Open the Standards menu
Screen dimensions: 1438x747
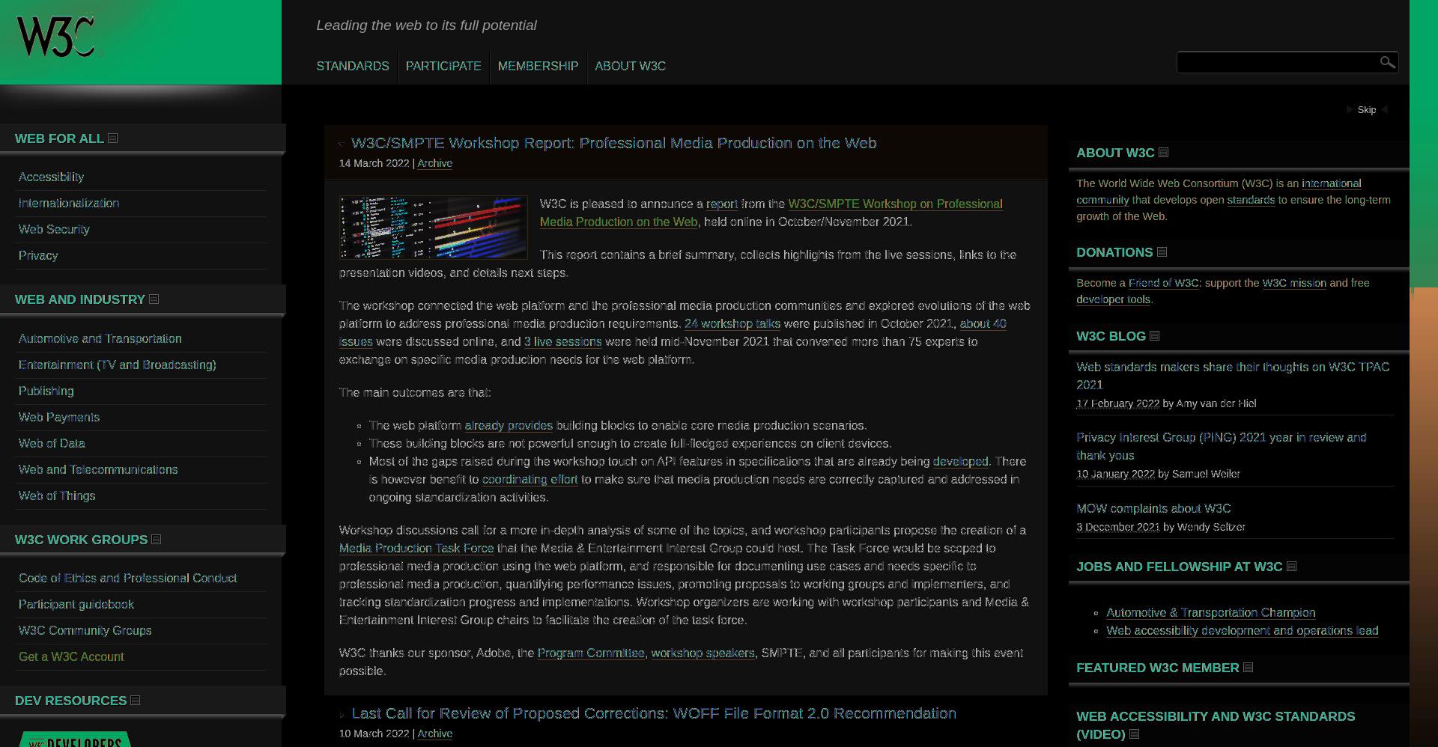[353, 66]
